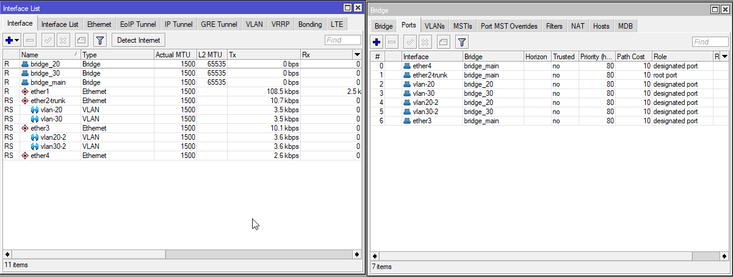The image size is (733, 277).
Task: Click the blue plus Add button in Bridge window
Action: (x=377, y=41)
